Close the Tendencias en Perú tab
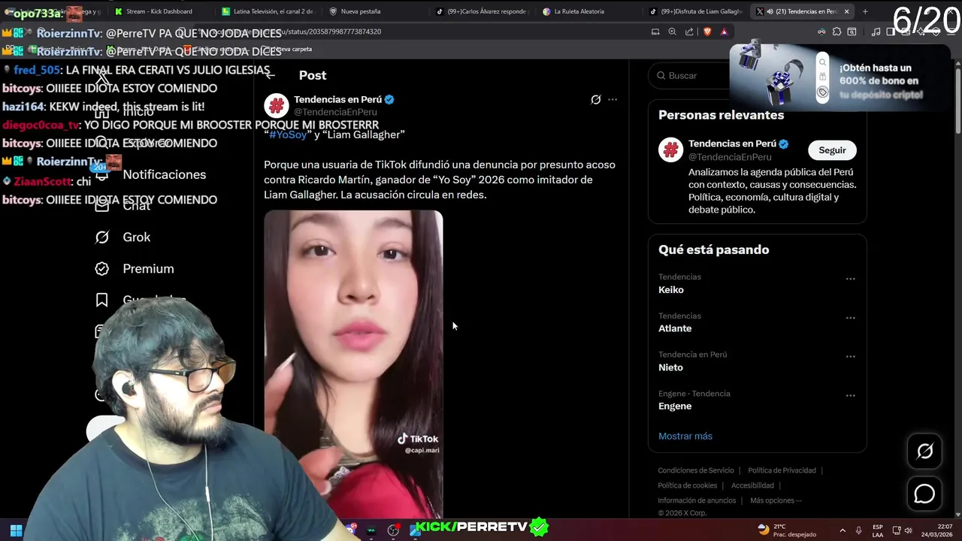This screenshot has height=541, width=962. pyautogui.click(x=846, y=11)
